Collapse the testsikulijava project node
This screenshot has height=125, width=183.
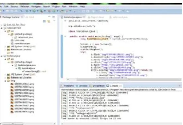point(2,56)
